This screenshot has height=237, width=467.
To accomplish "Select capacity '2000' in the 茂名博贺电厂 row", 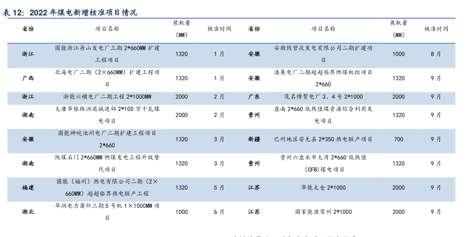I will [x=398, y=96].
